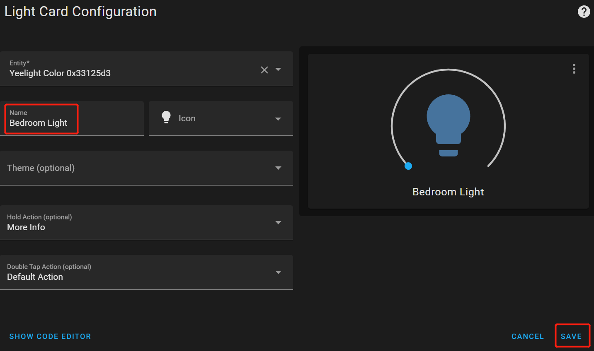The width and height of the screenshot is (594, 351).
Task: Open the Double Tap Action dropdown
Action: click(146, 272)
